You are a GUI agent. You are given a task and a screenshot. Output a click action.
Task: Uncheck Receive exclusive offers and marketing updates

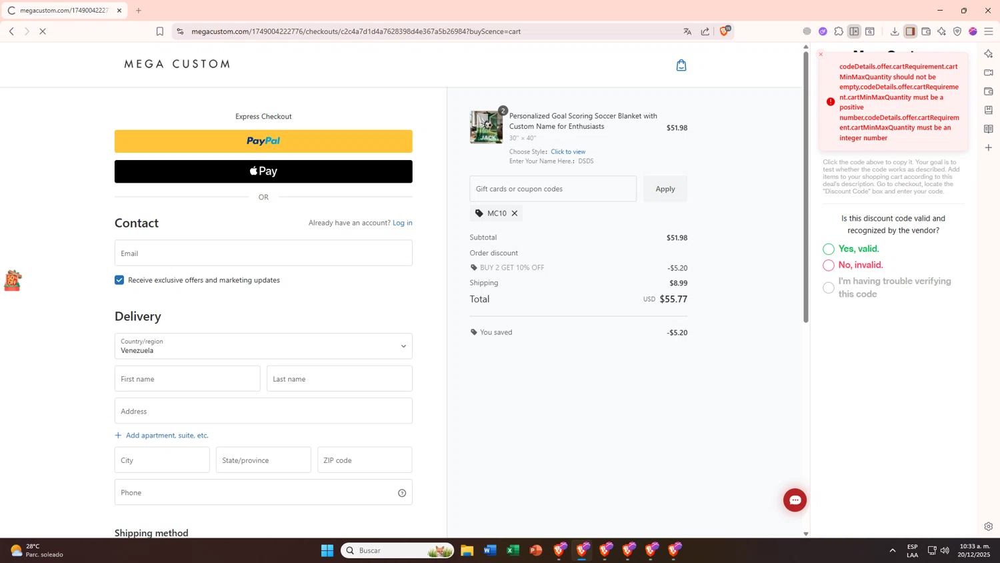click(119, 280)
